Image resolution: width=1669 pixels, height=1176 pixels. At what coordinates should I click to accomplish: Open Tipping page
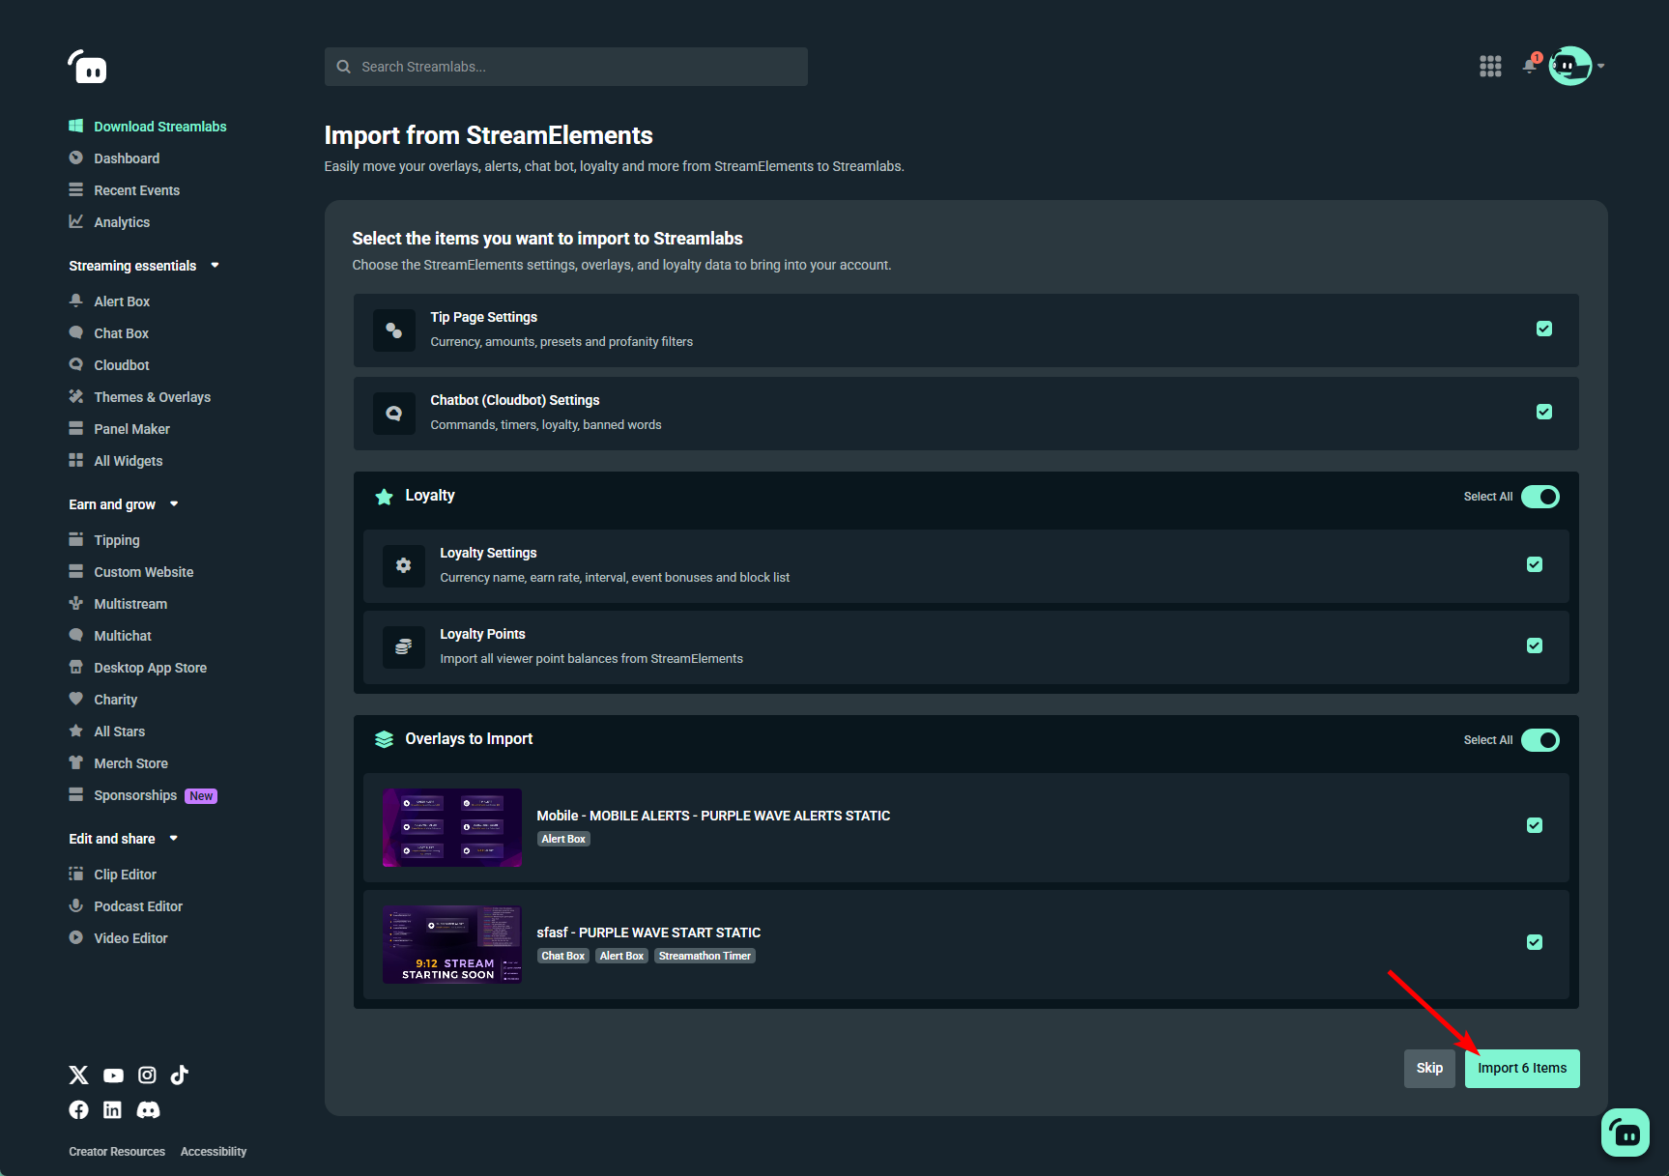tap(104, 540)
